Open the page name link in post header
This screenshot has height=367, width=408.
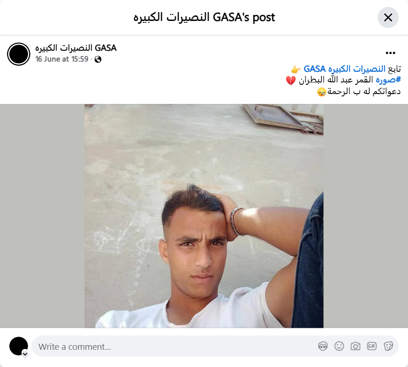coord(76,48)
